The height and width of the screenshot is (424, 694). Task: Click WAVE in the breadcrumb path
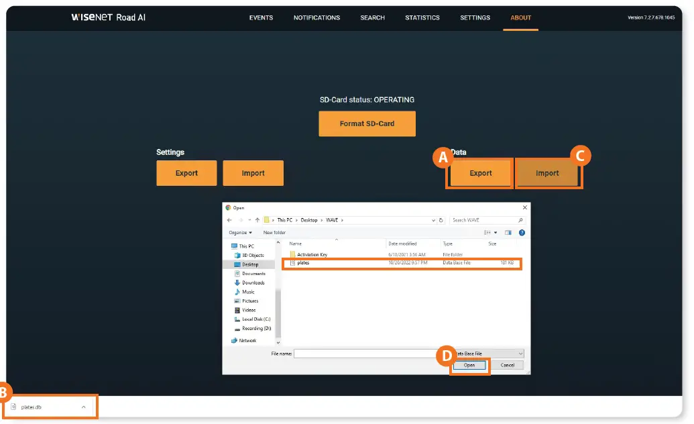click(x=332, y=220)
